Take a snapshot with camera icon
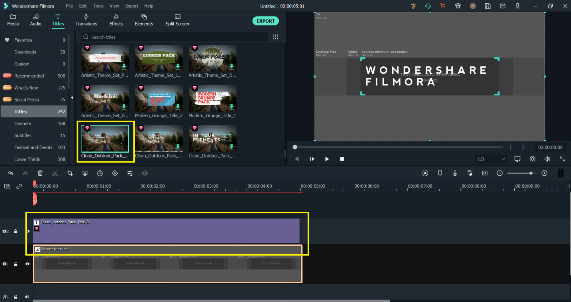Image resolution: width=571 pixels, height=302 pixels. pyautogui.click(x=533, y=159)
